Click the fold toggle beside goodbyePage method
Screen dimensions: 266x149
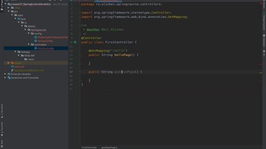(80, 72)
